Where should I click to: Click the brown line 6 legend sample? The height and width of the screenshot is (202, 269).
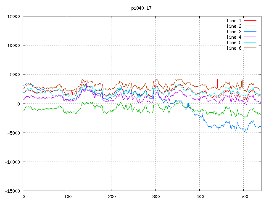(x=250, y=48)
